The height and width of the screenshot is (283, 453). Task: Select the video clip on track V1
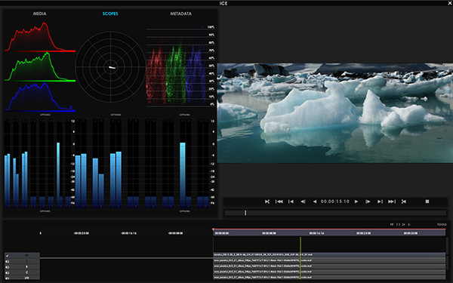[329, 255]
